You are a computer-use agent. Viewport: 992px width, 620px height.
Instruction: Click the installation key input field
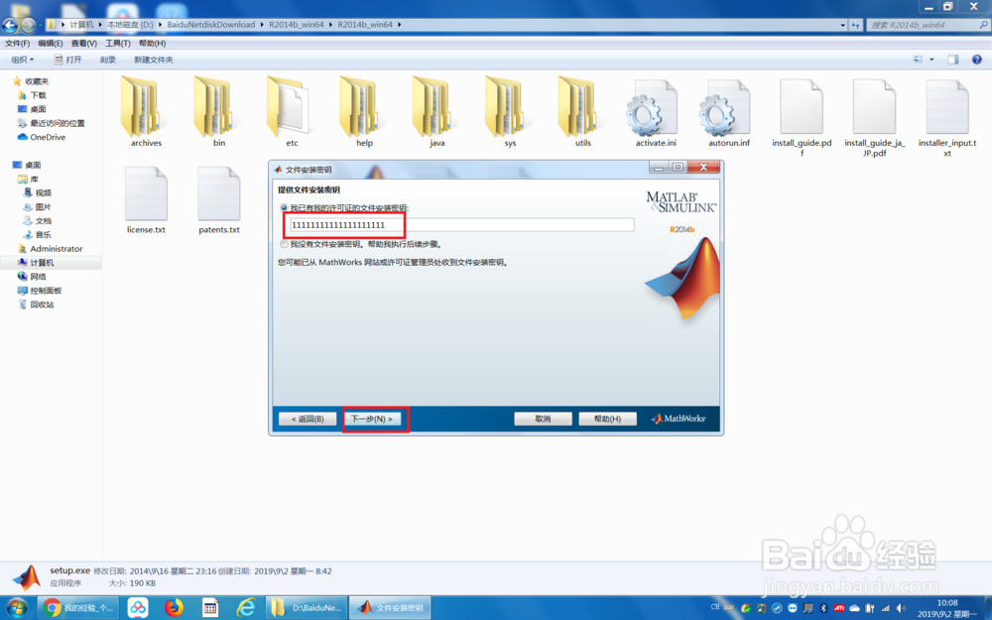point(461,225)
